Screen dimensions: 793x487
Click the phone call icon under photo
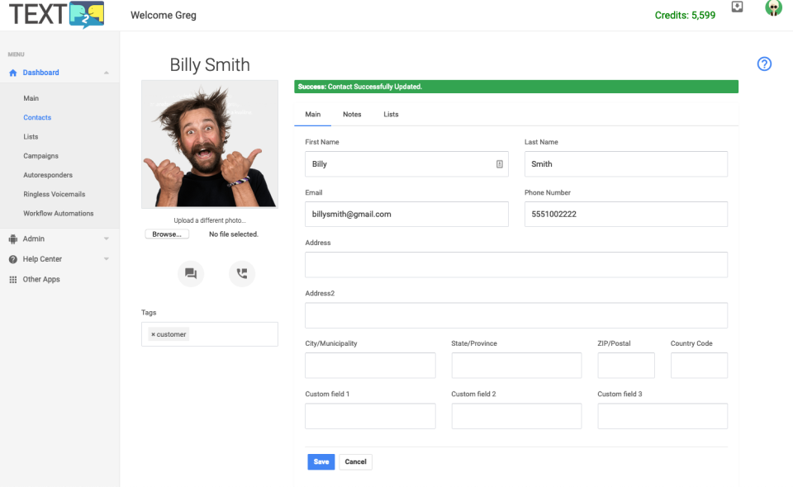(242, 273)
